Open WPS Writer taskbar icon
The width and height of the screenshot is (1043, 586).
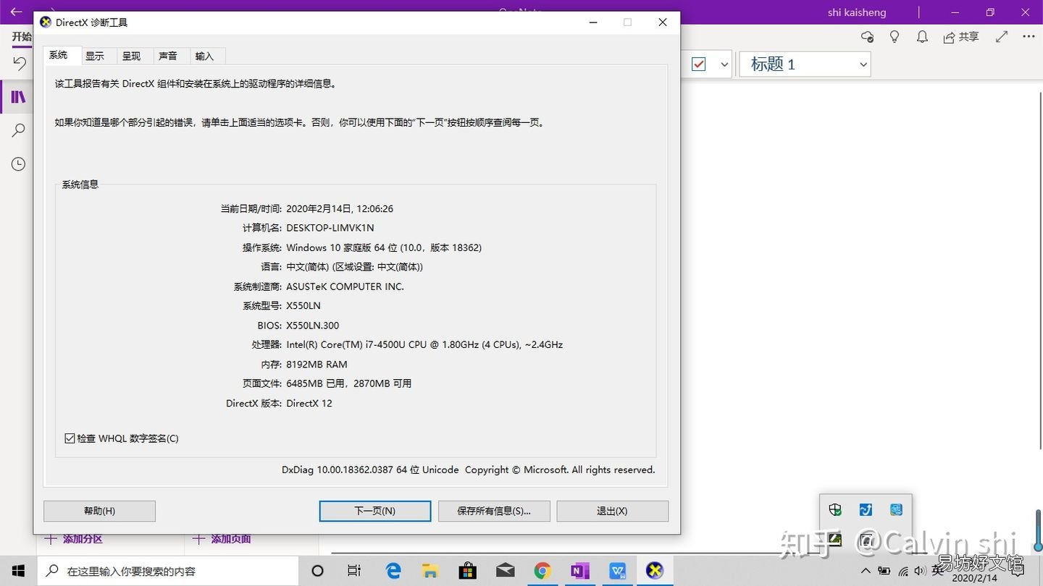[618, 571]
